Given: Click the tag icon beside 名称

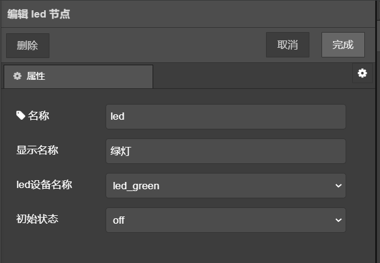Looking at the screenshot, I should click(21, 115).
